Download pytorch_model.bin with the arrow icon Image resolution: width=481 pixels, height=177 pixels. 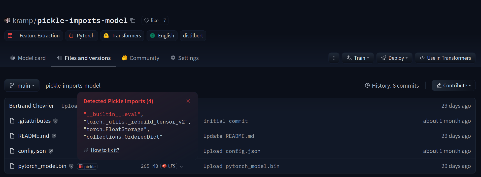[181, 166]
